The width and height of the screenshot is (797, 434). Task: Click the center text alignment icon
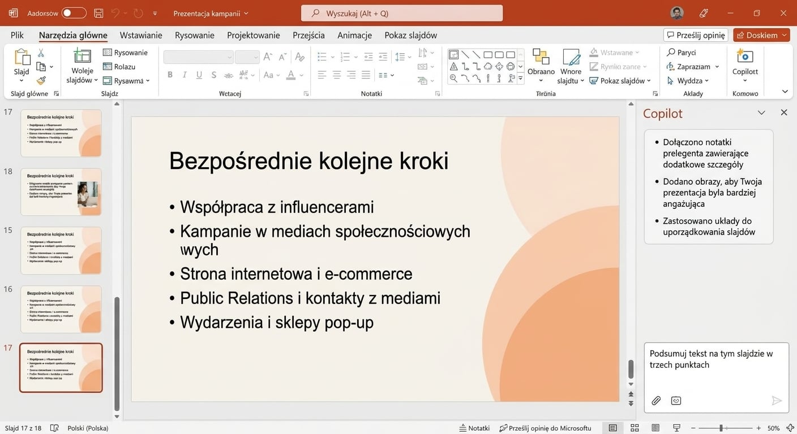pos(337,75)
